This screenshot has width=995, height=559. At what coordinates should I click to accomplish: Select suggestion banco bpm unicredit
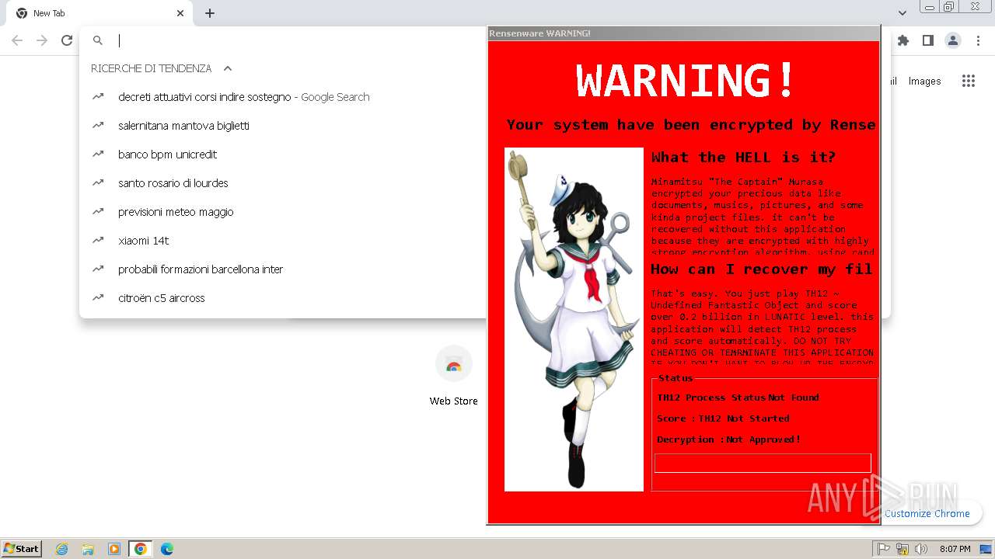point(283,155)
